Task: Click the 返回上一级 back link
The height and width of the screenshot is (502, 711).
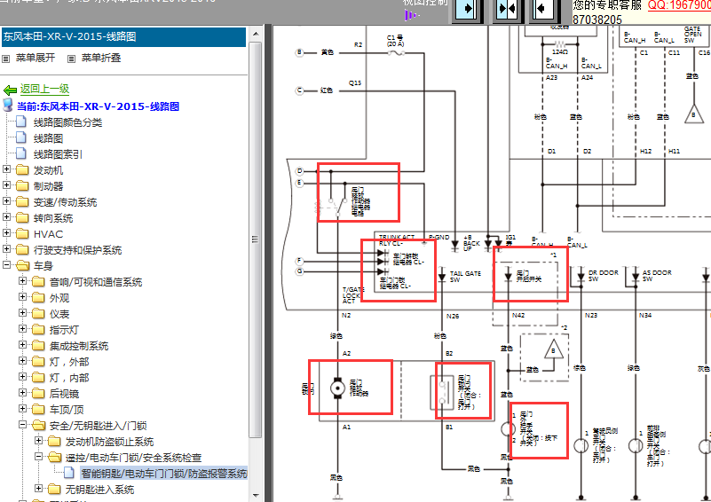Action: tap(44, 89)
